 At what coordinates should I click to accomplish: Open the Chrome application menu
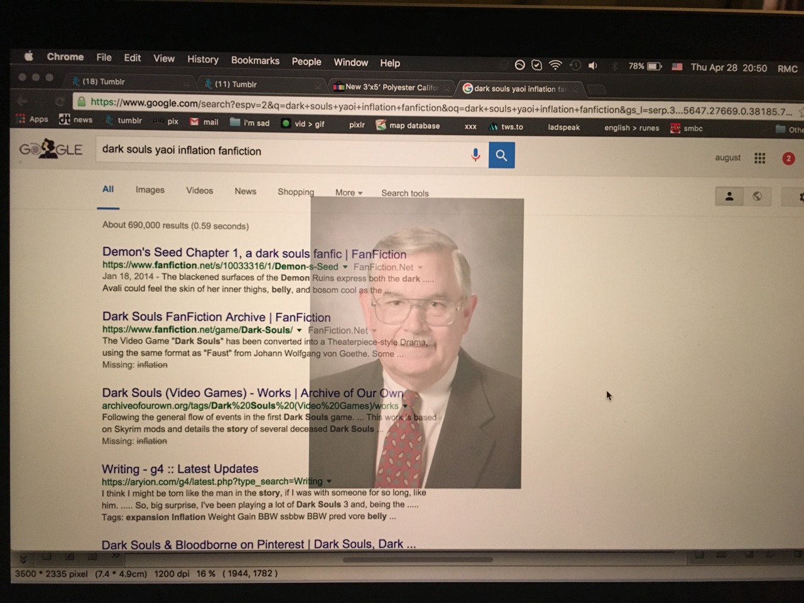pos(65,57)
